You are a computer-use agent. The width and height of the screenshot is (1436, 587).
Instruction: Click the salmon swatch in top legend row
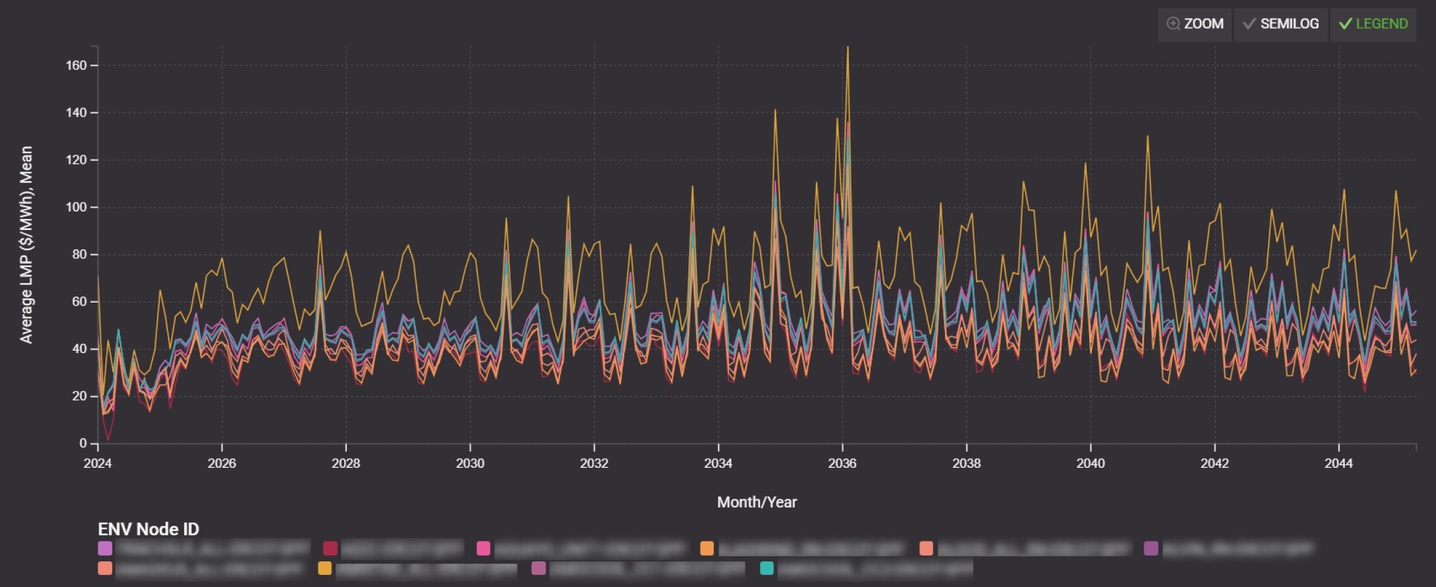[x=926, y=548]
